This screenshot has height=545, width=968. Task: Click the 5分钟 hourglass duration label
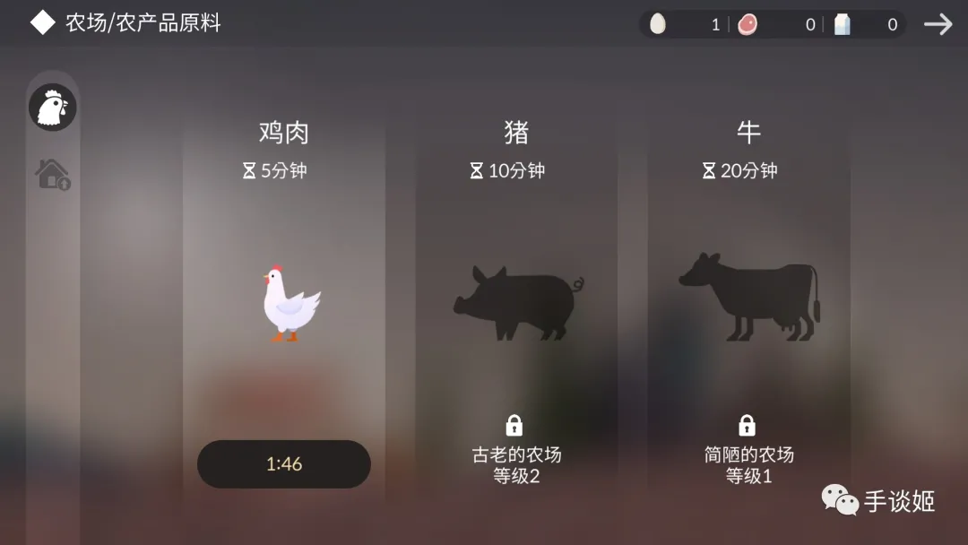[275, 170]
